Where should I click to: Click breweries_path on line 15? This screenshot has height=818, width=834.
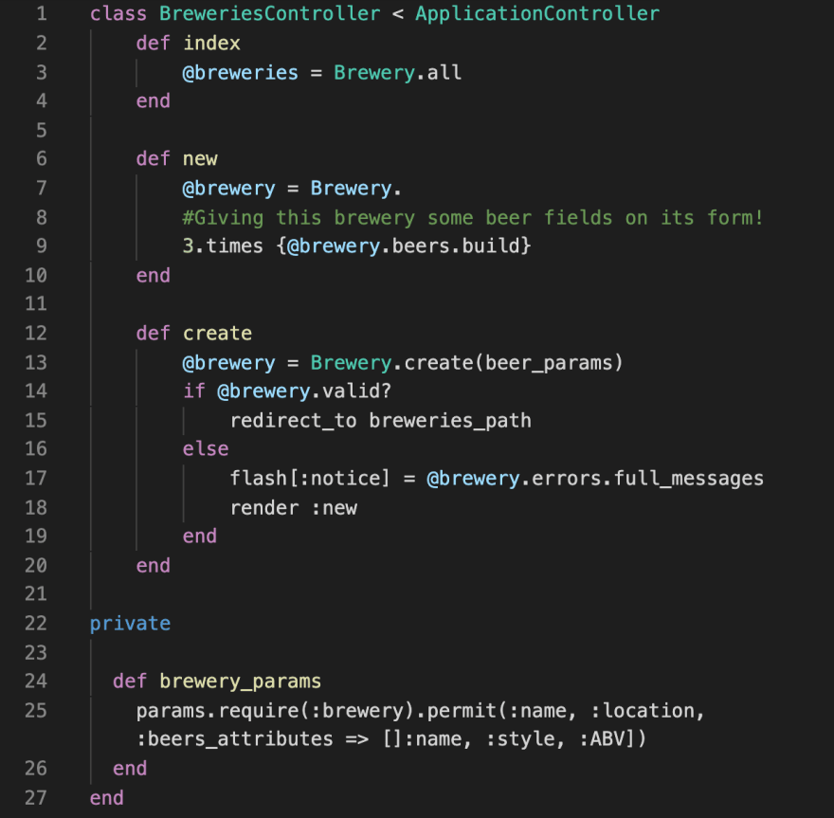pyautogui.click(x=450, y=420)
